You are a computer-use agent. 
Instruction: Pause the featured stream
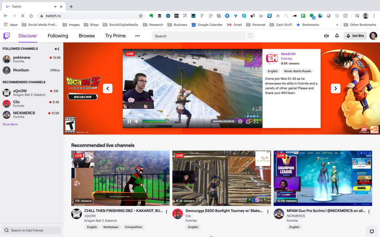point(129,121)
